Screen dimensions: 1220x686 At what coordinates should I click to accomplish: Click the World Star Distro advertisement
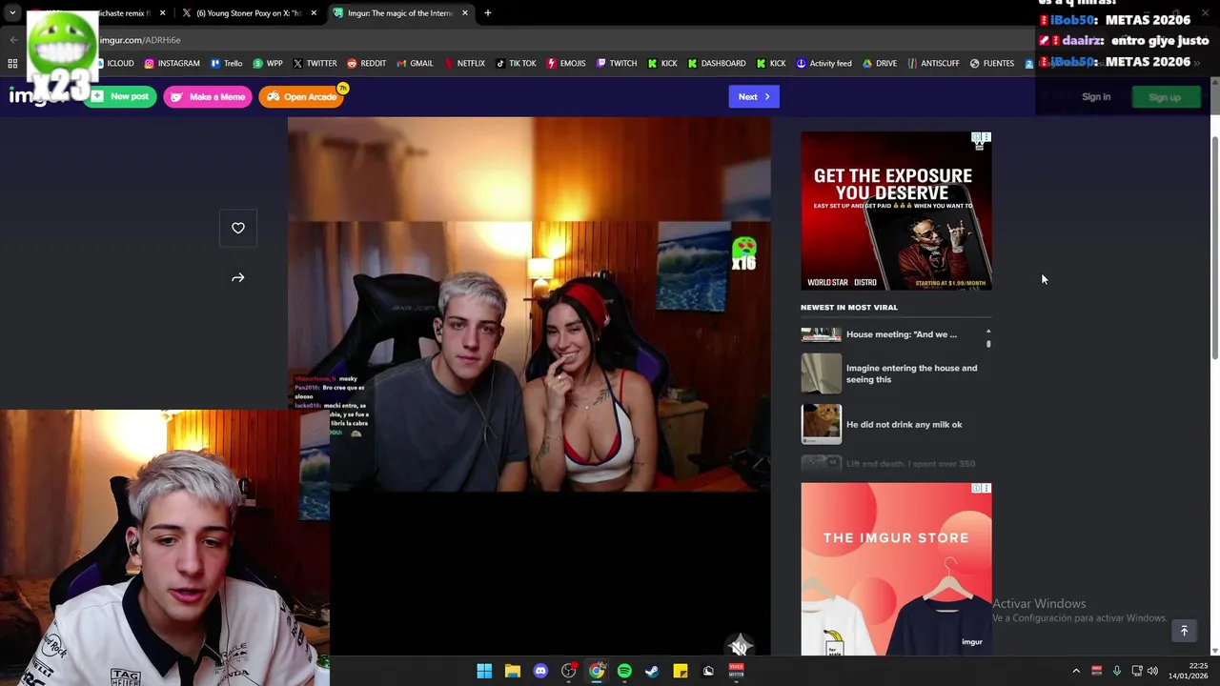click(896, 211)
